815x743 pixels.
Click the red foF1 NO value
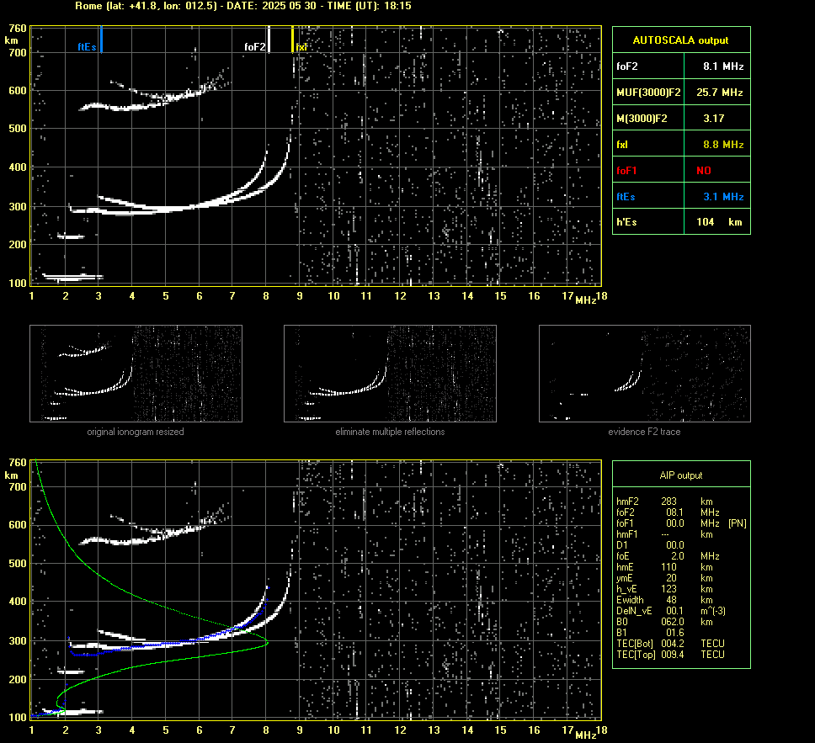coord(704,171)
